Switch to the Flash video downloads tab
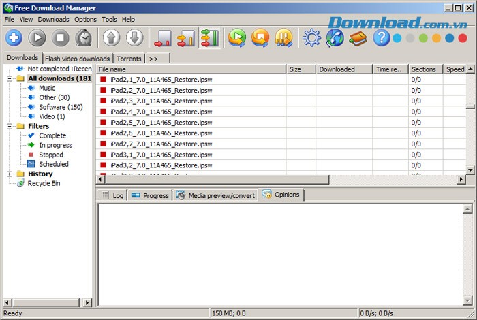Image resolution: width=477 pixels, height=320 pixels. (77, 59)
